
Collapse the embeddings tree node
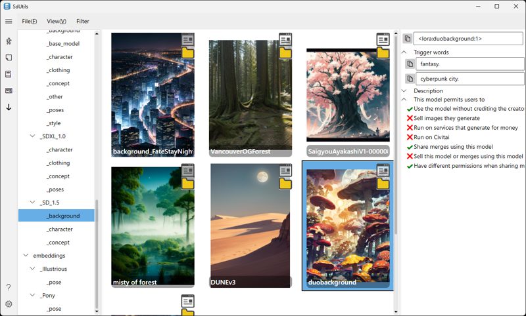click(26, 256)
